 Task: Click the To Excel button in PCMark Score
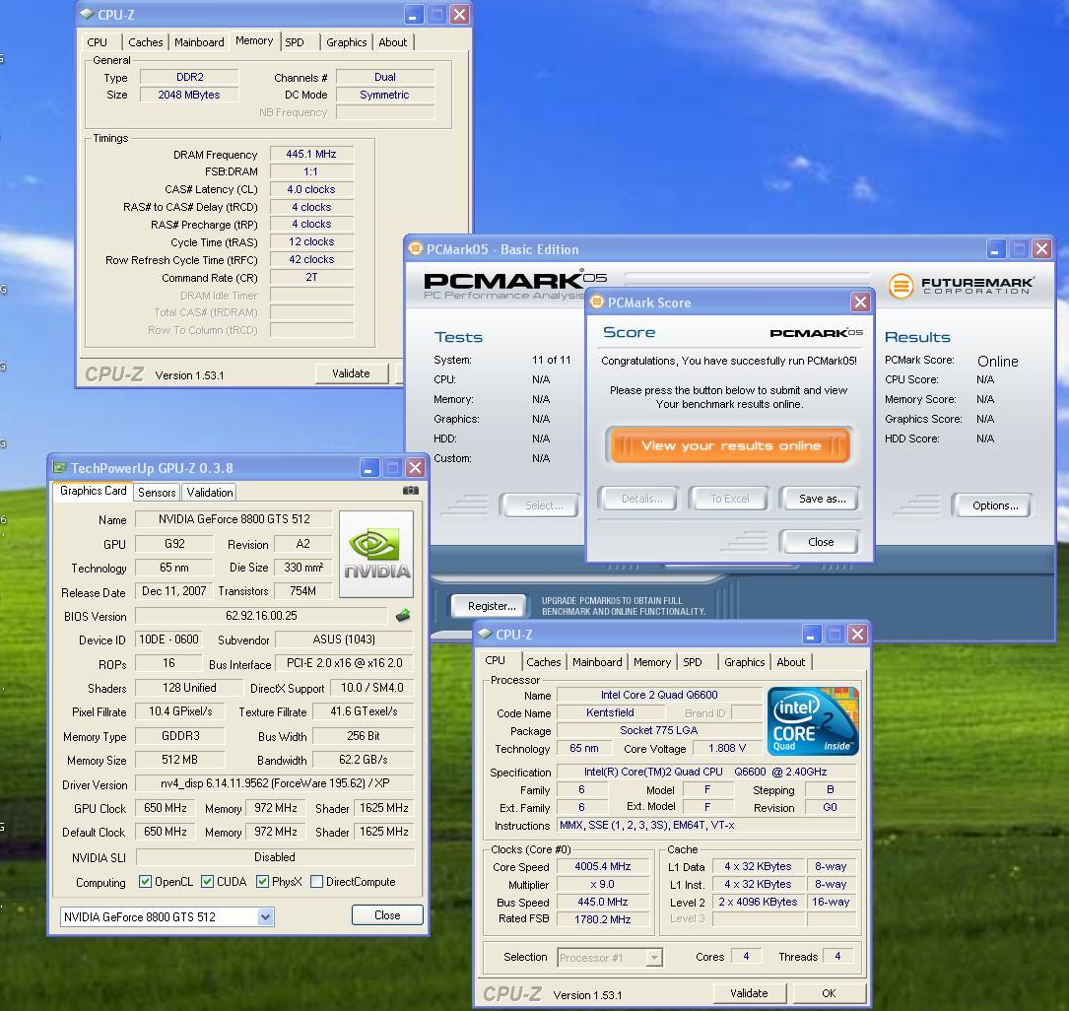(x=729, y=499)
